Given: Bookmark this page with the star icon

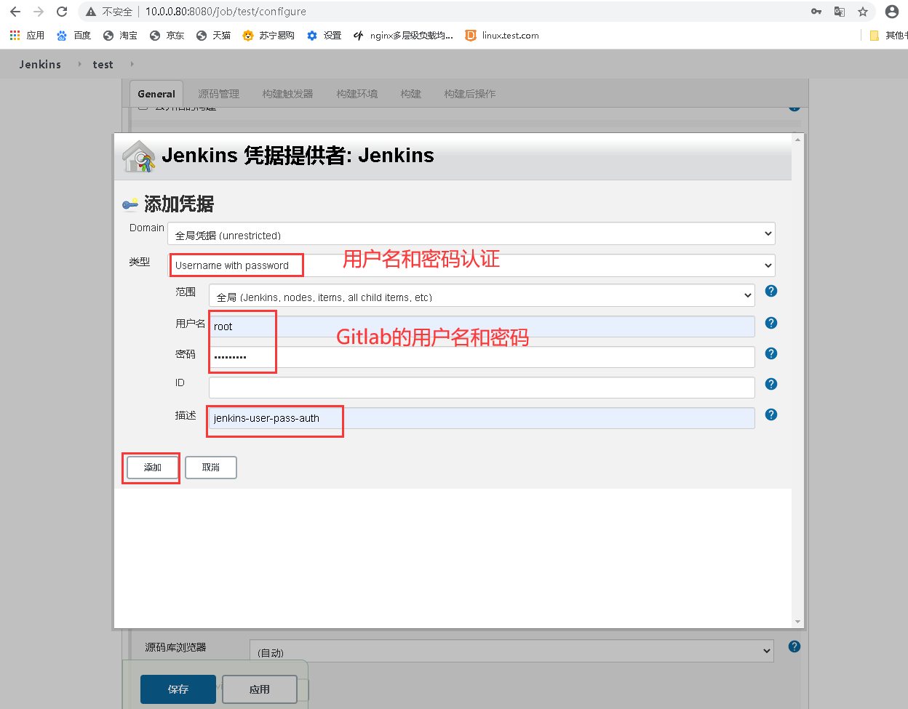Looking at the screenshot, I should coord(863,12).
